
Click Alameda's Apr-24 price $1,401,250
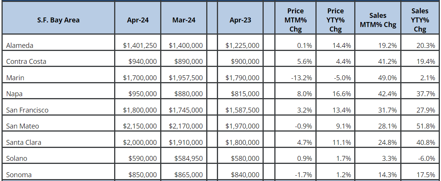pos(140,45)
